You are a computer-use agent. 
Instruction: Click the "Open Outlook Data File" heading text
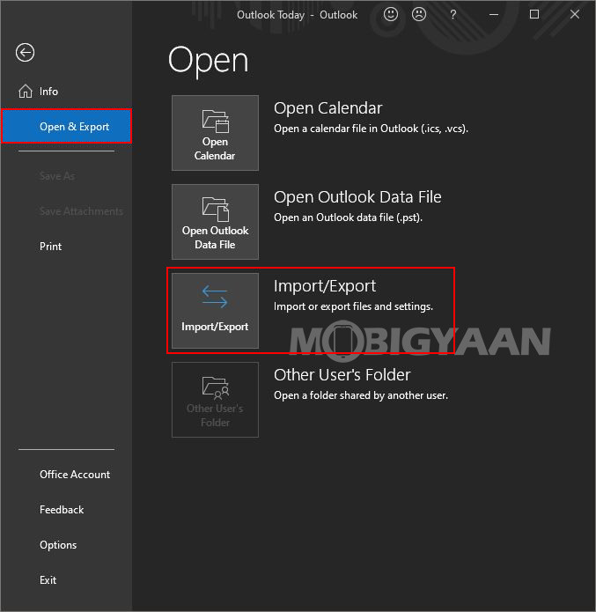(x=357, y=197)
